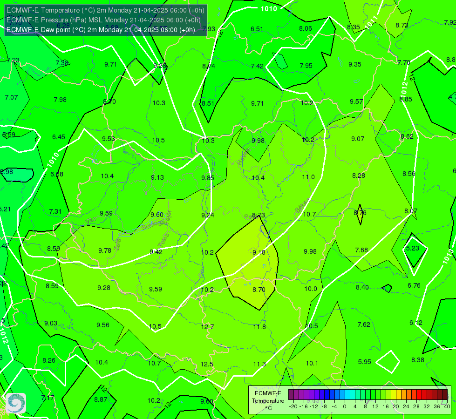
Task: Click the 11.8 temperature value
Action: click(x=259, y=327)
